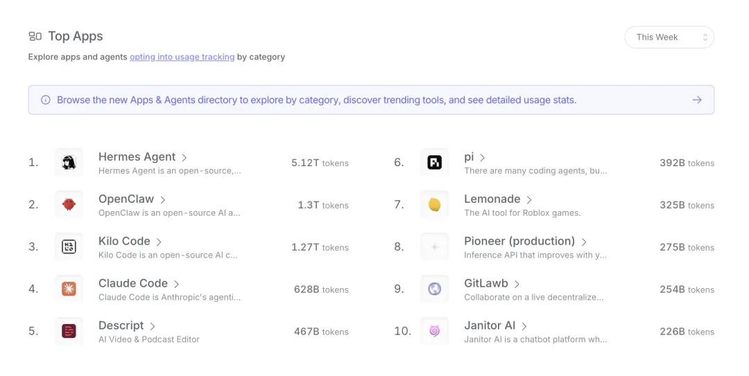Open the opting into usage tracking link
The height and width of the screenshot is (376, 749).
tap(182, 57)
